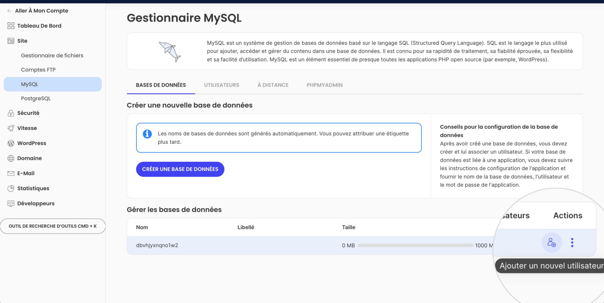Image resolution: width=604 pixels, height=303 pixels.
Task: Click the WordPress logo icon in sidebar
Action: pos(11,143)
